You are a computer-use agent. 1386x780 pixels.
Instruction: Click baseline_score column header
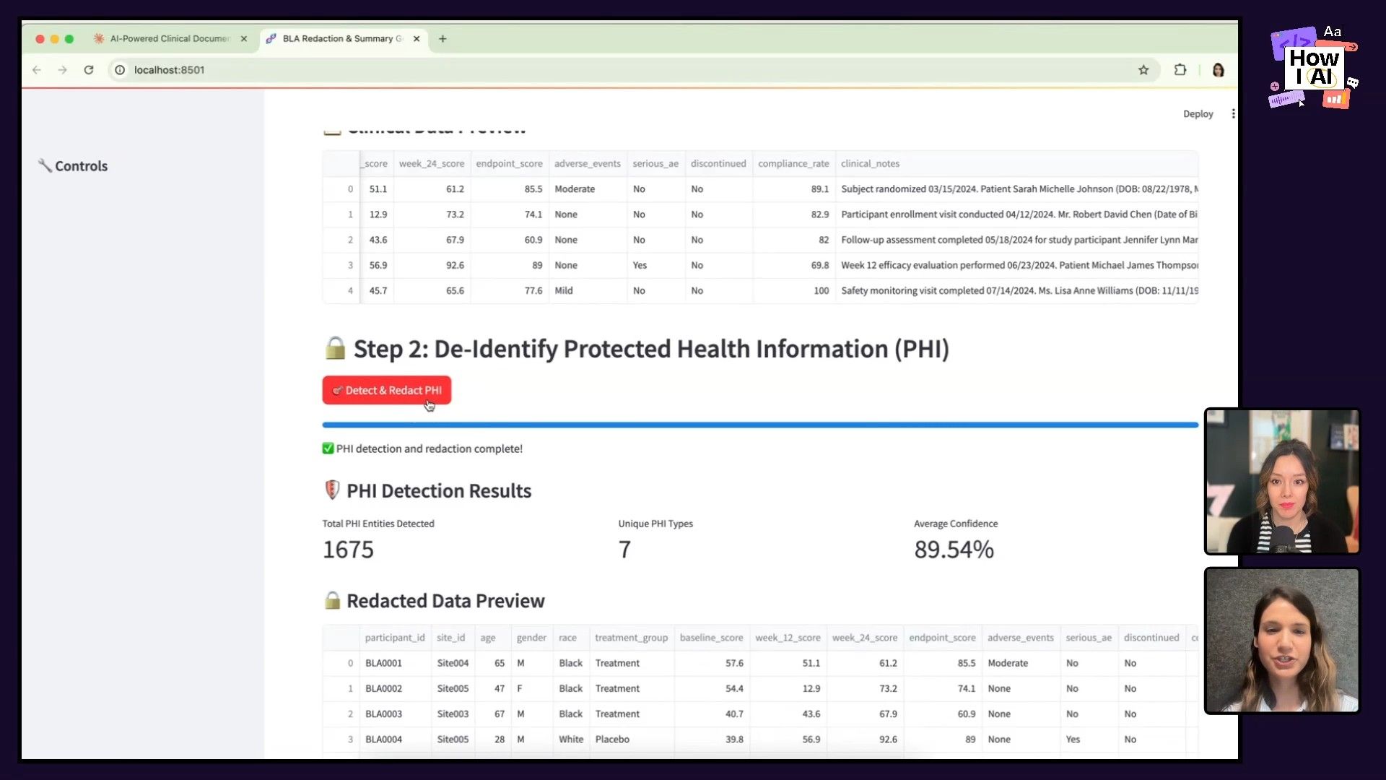pos(711,638)
